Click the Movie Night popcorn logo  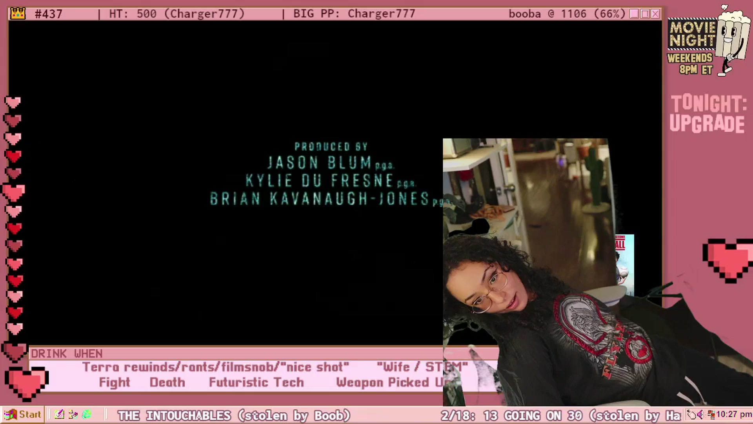pos(708,41)
